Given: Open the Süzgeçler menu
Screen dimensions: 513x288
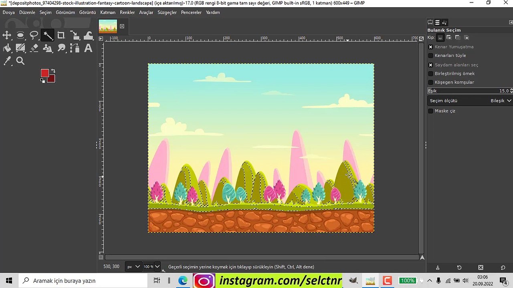Looking at the screenshot, I should point(167,12).
